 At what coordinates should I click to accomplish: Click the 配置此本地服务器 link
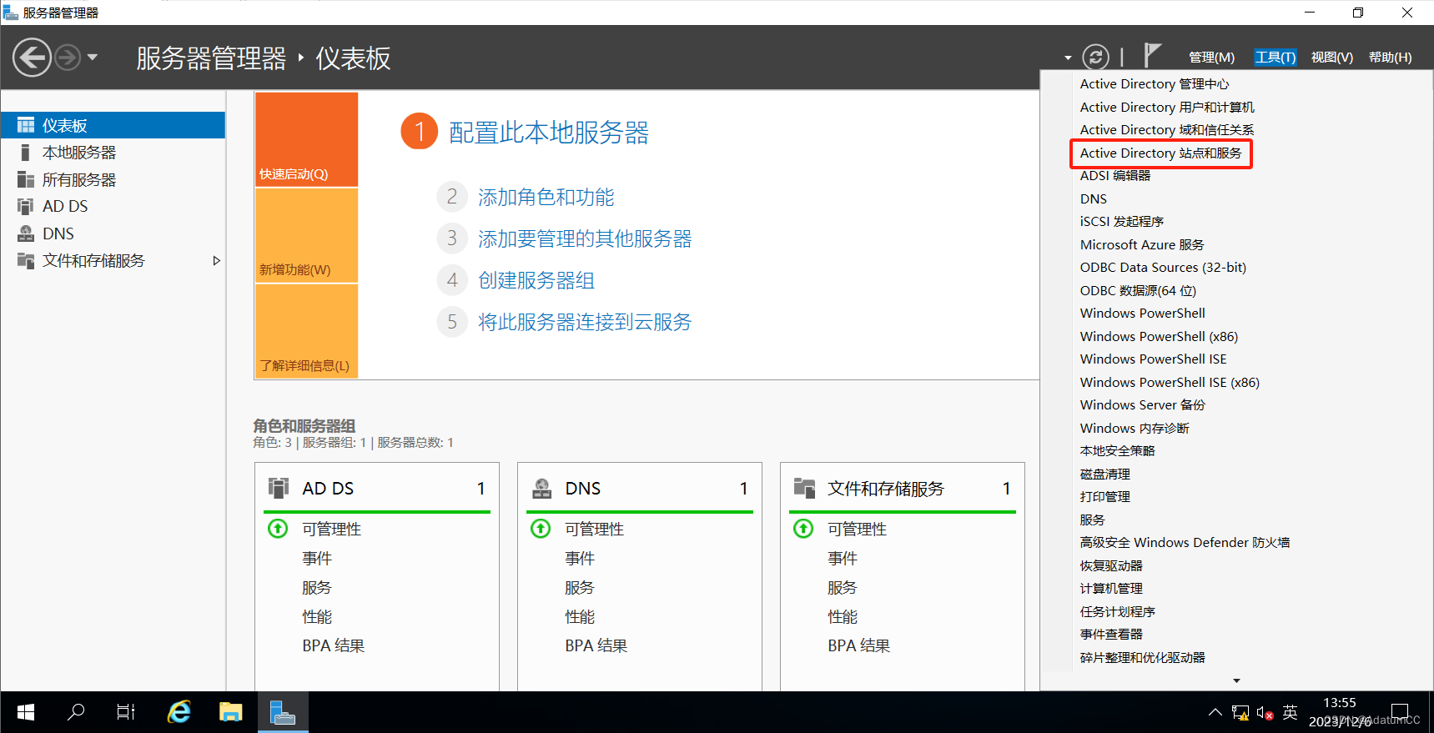coord(549,133)
